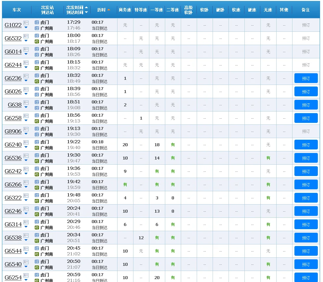Screen dimensions: 323x282
Task: Click the ID card icon beside G6538
Action: point(26,235)
